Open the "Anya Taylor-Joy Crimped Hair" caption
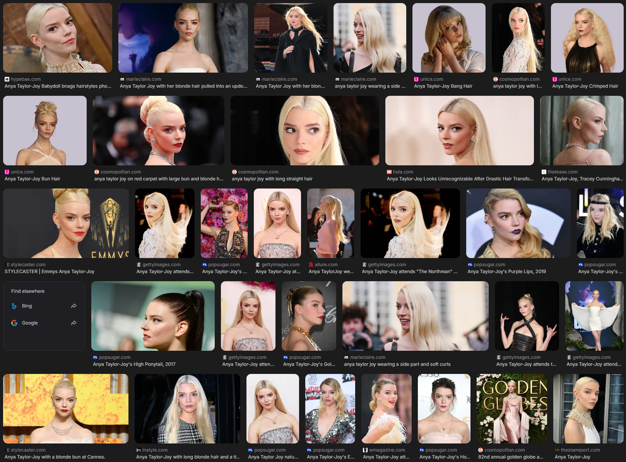 point(585,86)
